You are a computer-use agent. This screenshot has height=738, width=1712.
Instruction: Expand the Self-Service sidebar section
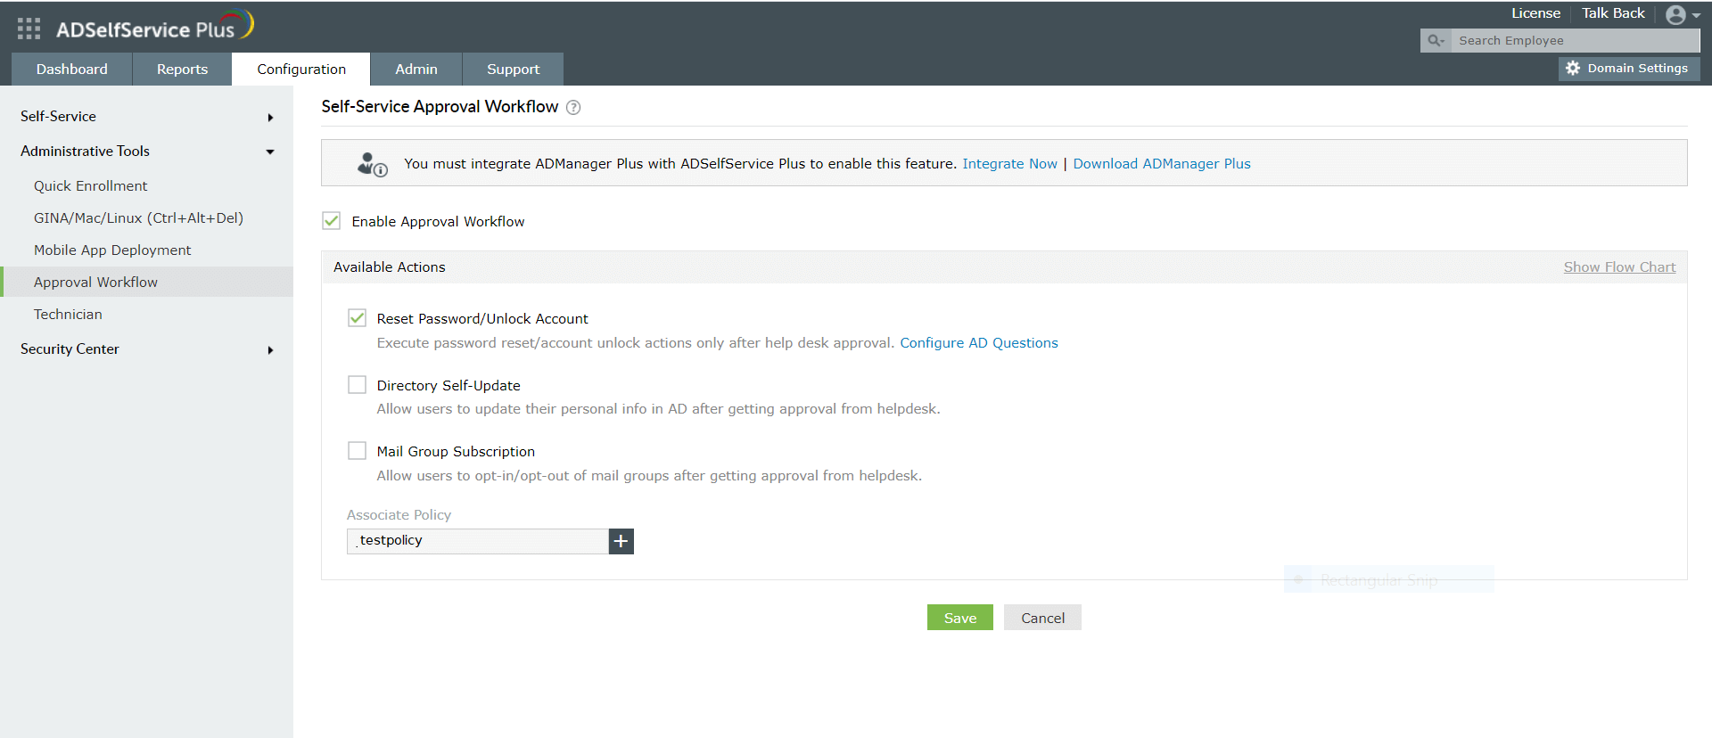pos(270,117)
